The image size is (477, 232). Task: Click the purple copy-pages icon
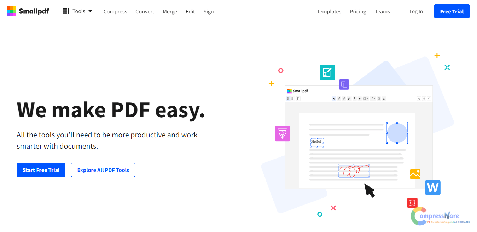(344, 84)
